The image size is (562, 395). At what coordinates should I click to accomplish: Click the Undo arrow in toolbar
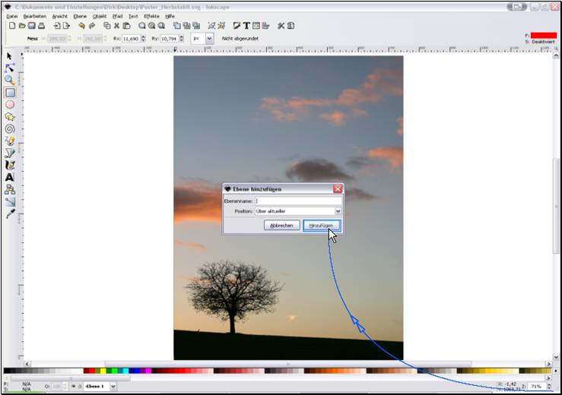[81, 26]
